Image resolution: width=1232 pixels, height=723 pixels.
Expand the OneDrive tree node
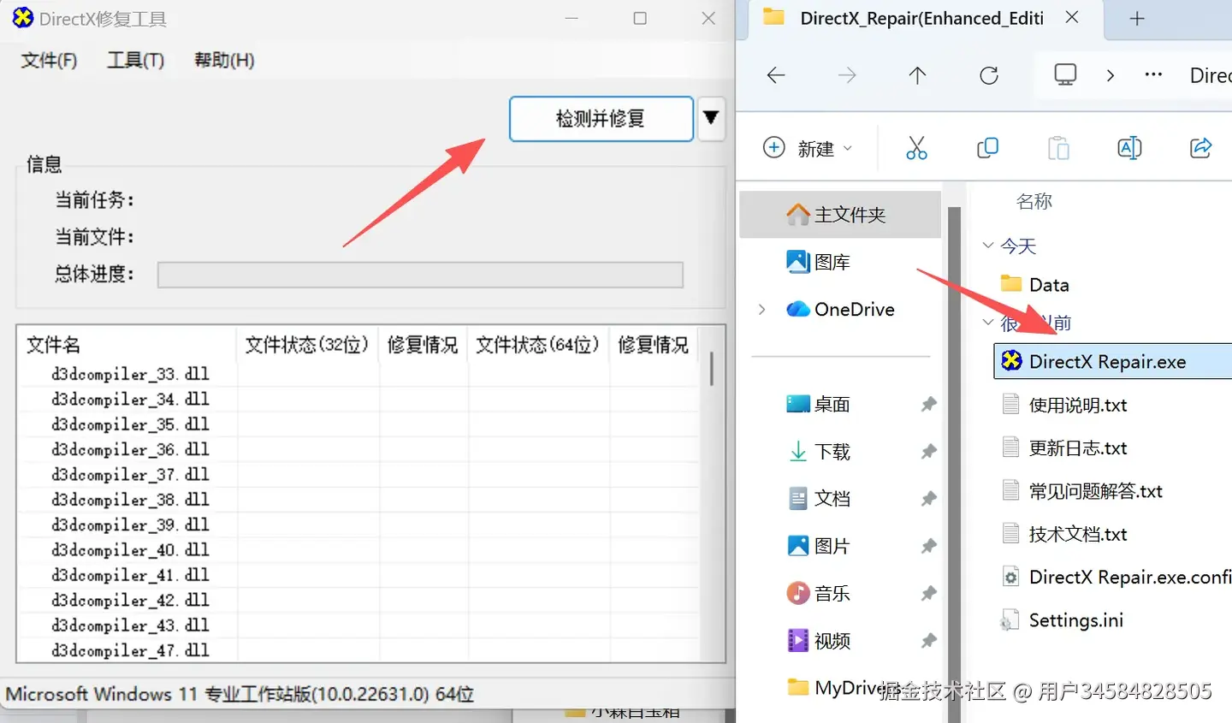tap(761, 310)
